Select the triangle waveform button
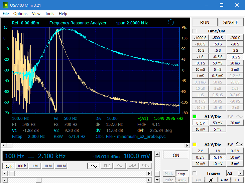 (x=120, y=166)
